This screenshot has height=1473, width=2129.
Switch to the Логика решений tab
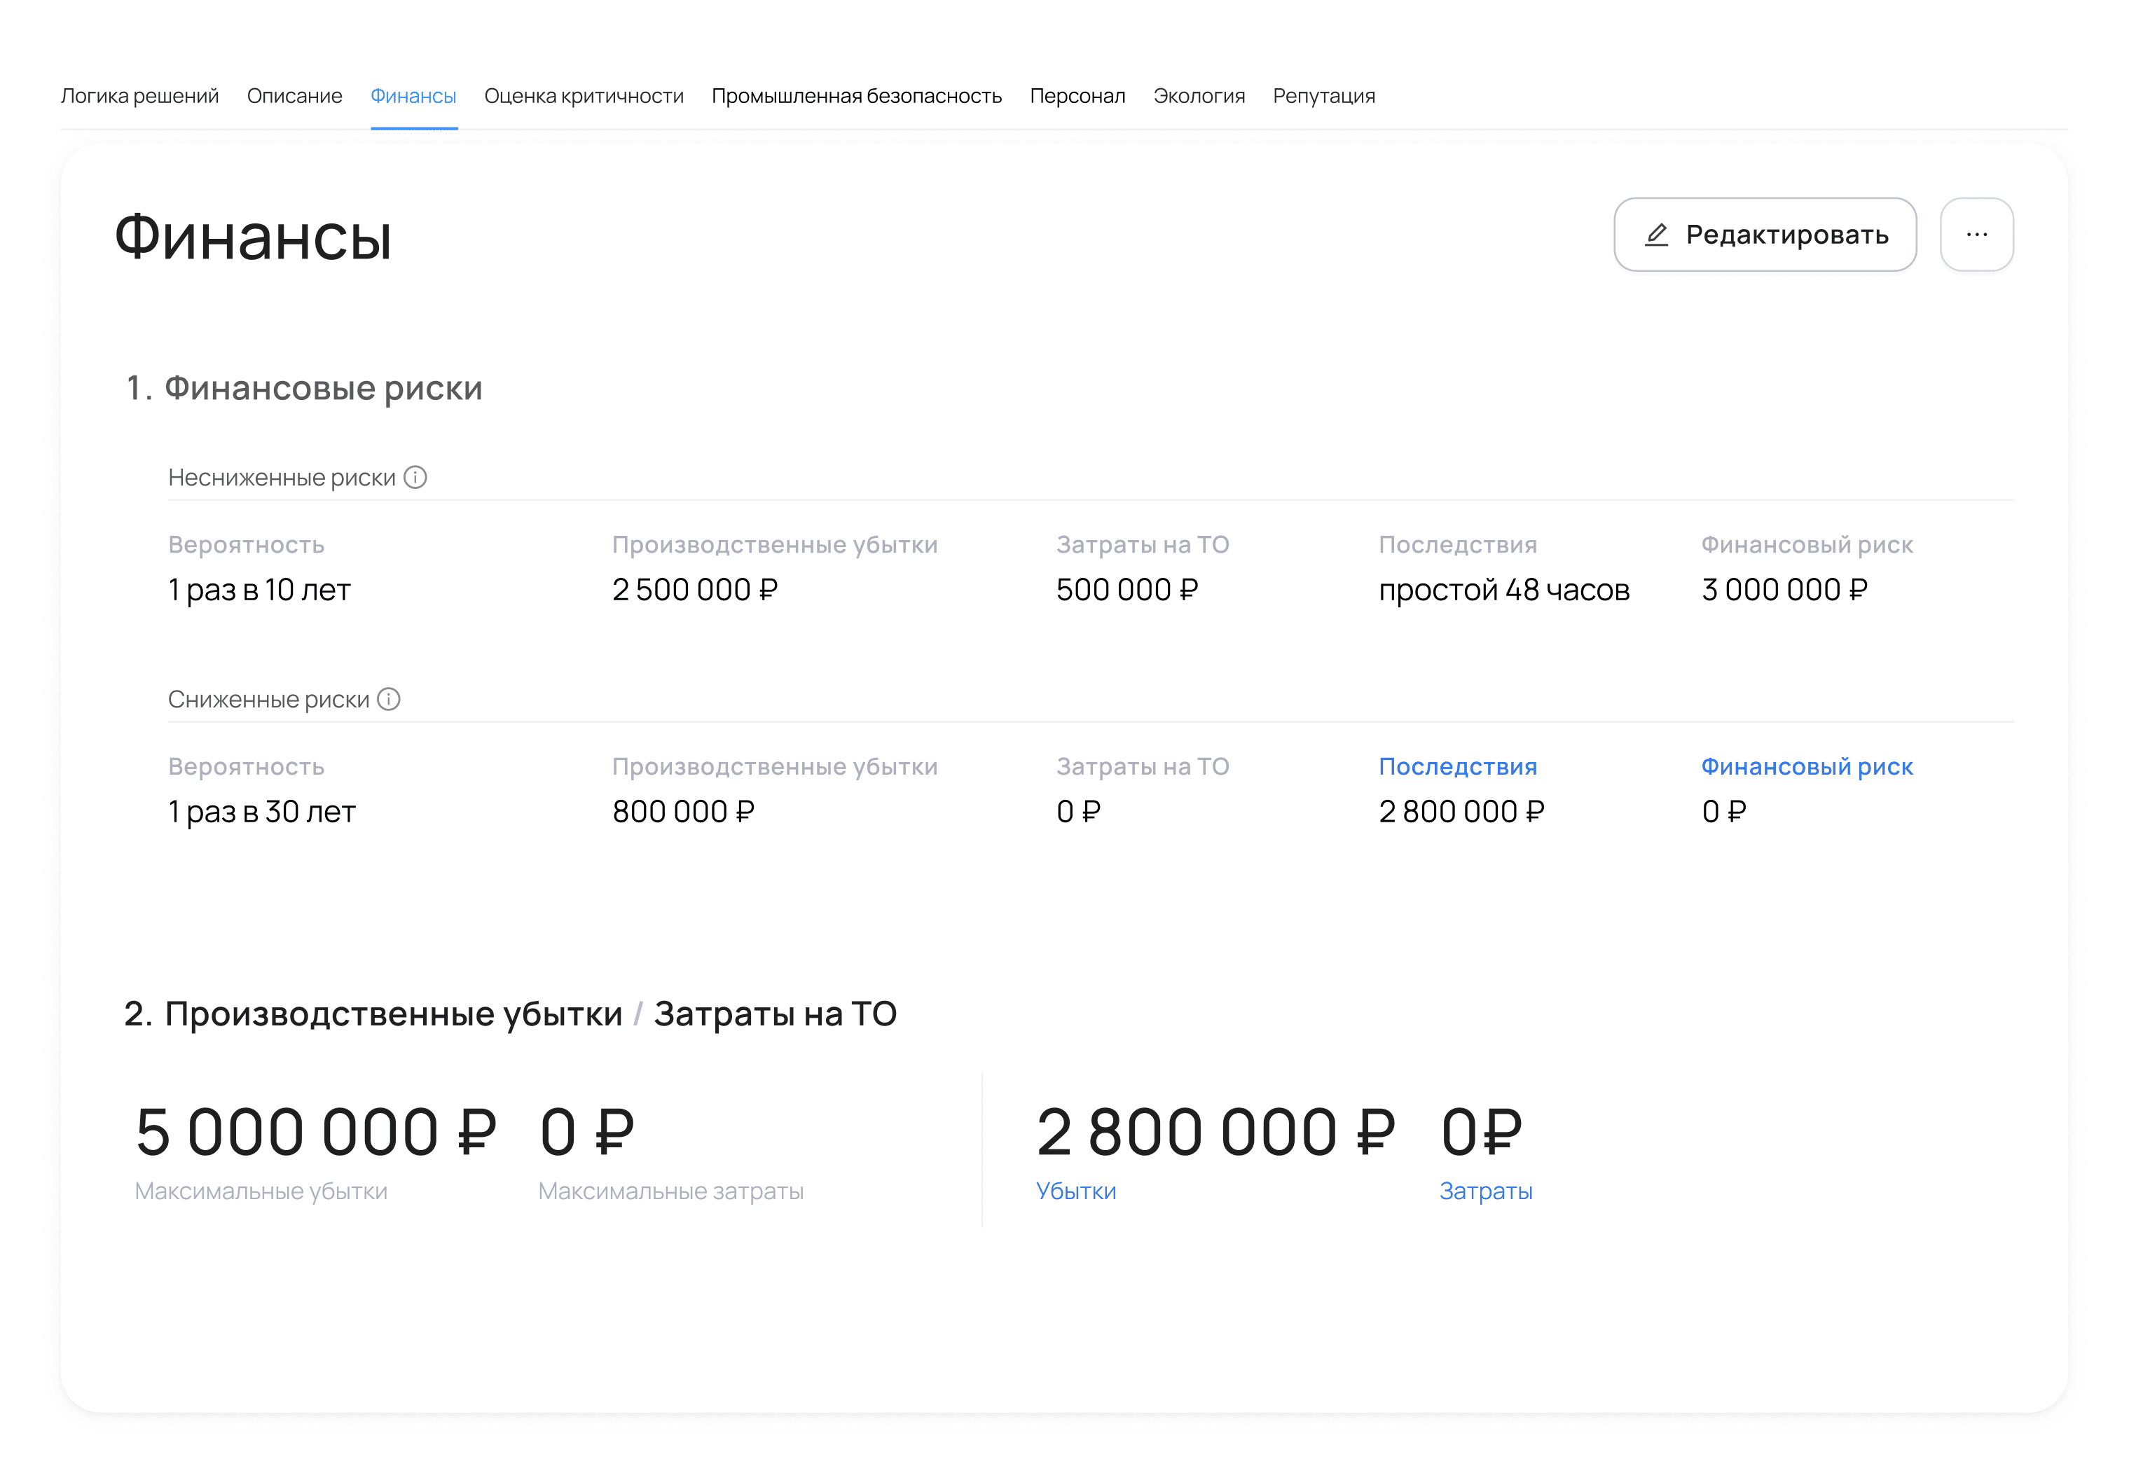point(139,96)
